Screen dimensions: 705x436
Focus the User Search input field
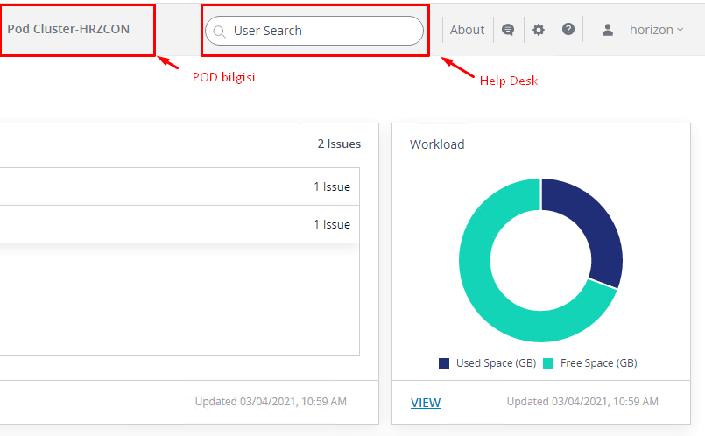(x=324, y=31)
